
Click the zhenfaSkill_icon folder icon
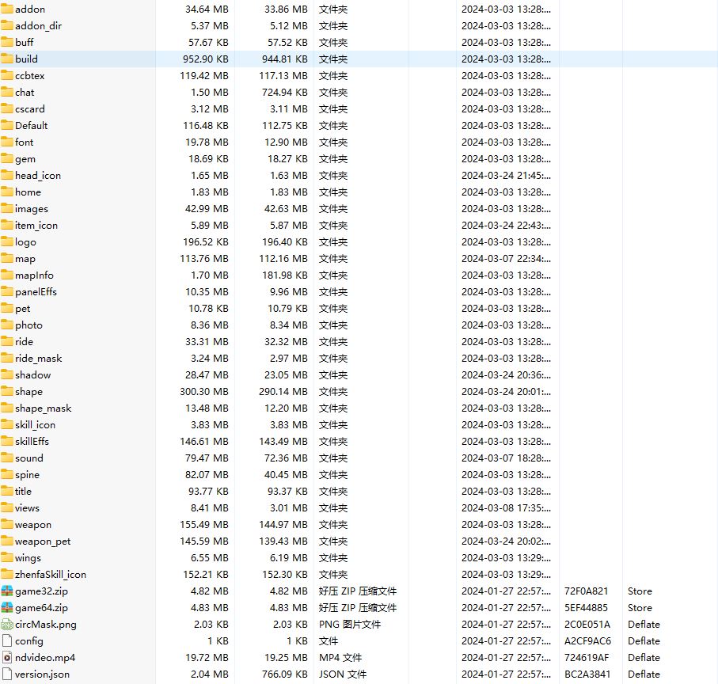[7, 575]
